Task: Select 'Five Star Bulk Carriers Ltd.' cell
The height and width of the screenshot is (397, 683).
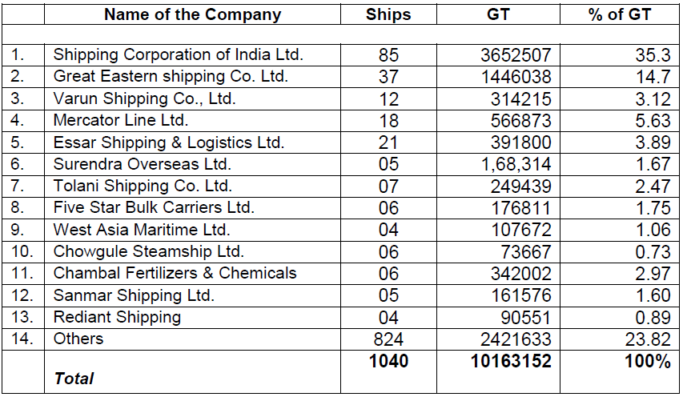Action: point(154,207)
